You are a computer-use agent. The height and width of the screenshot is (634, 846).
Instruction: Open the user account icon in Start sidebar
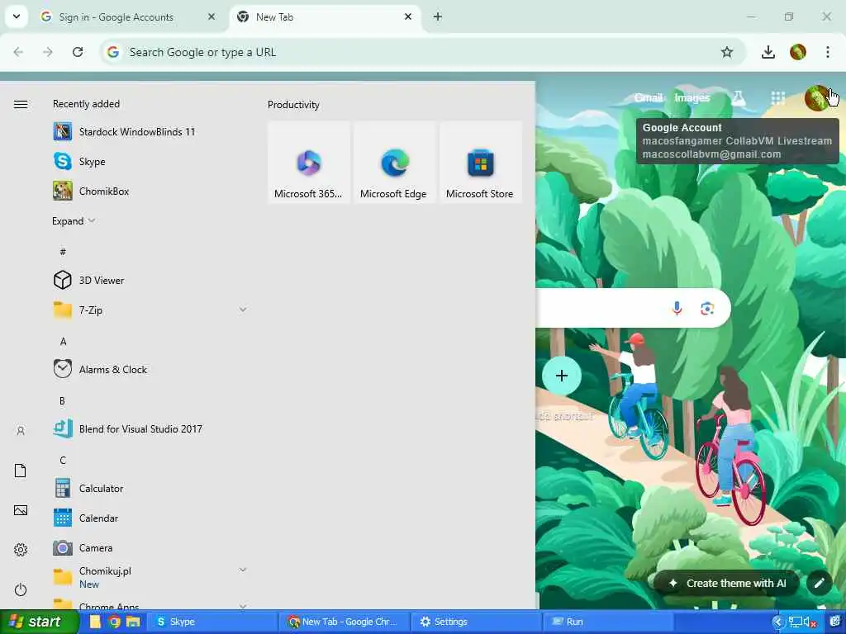pyautogui.click(x=21, y=431)
